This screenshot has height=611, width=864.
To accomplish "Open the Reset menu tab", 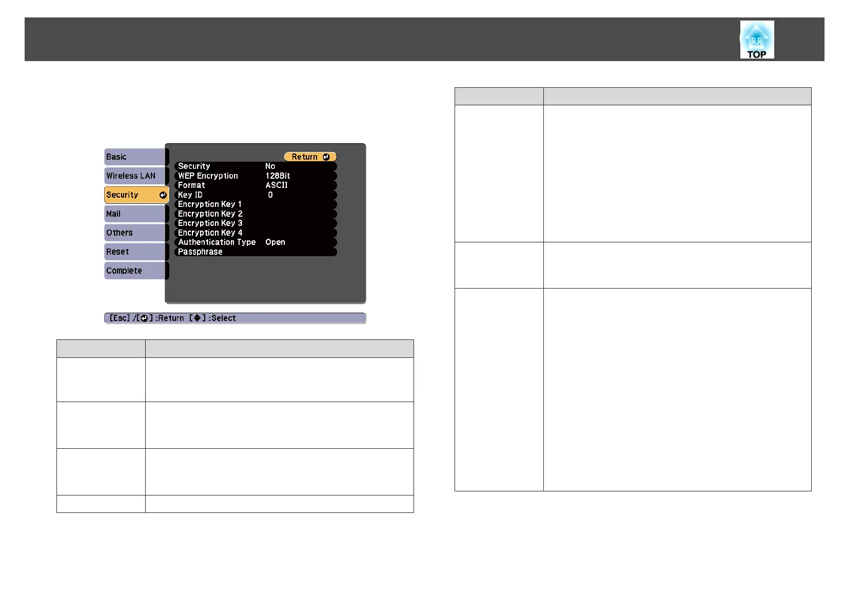I will click(x=136, y=252).
